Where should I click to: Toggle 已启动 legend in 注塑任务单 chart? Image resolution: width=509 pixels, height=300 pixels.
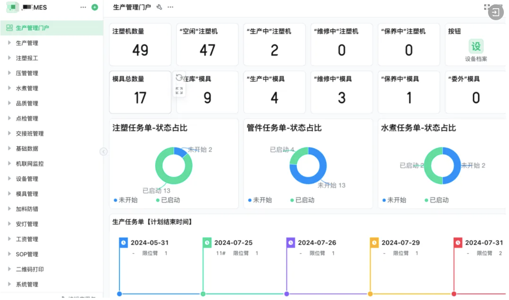click(x=168, y=200)
